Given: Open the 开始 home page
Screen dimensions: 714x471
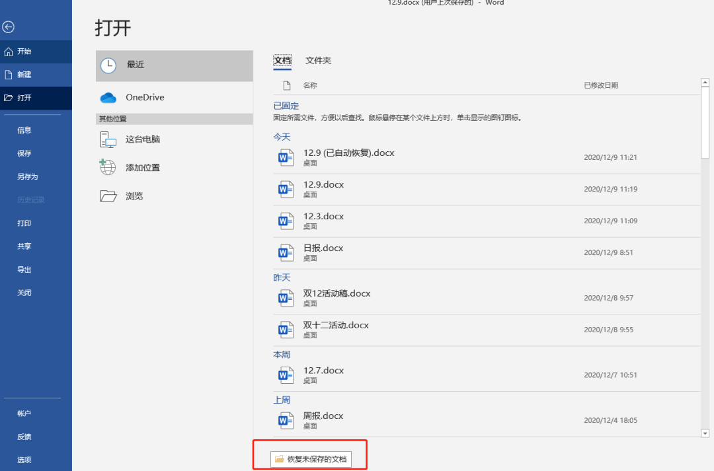Looking at the screenshot, I should pos(36,52).
